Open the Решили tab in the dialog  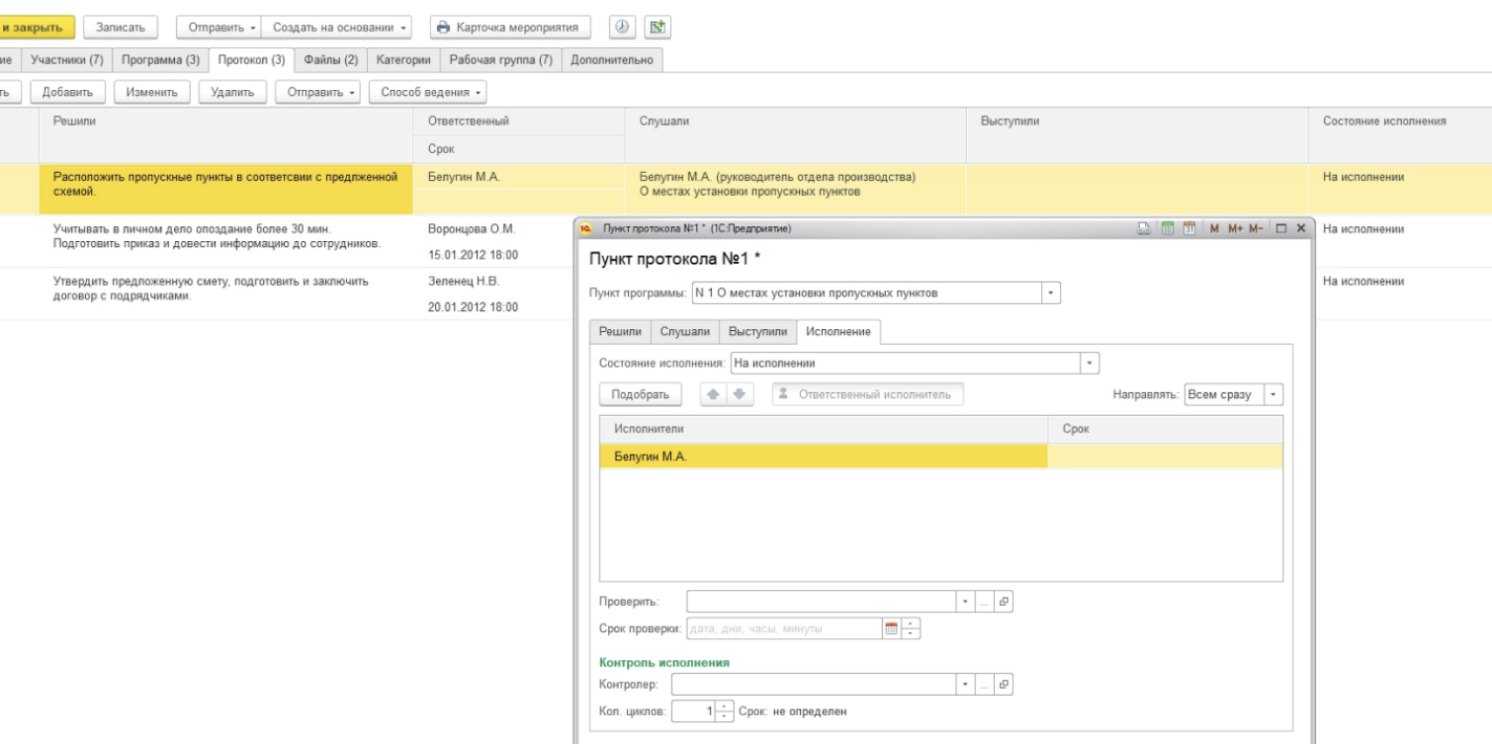point(620,332)
